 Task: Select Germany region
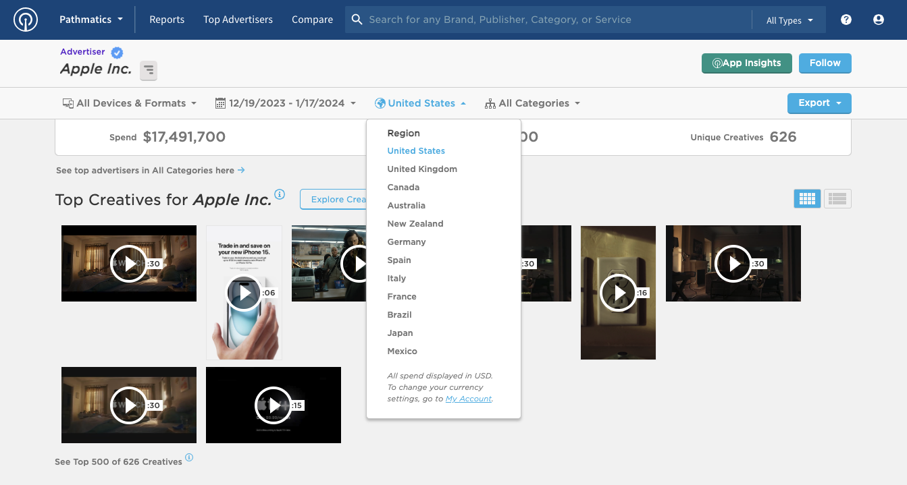(407, 242)
